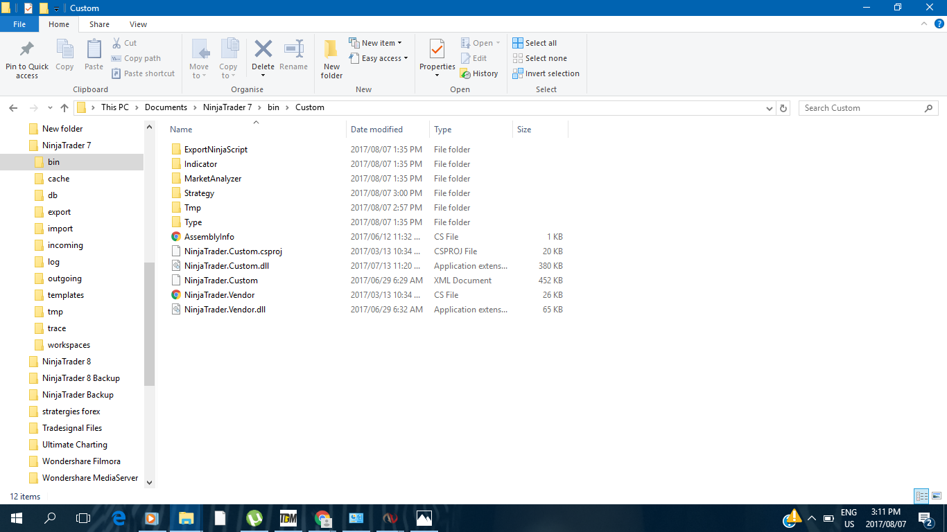Select the workspaces folder in navigation pane

(x=69, y=345)
